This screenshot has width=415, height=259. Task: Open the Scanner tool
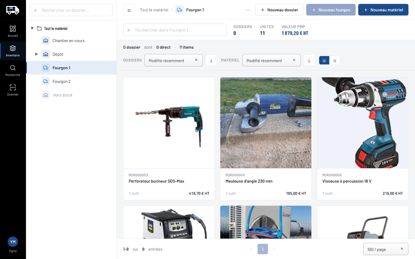pos(13,90)
